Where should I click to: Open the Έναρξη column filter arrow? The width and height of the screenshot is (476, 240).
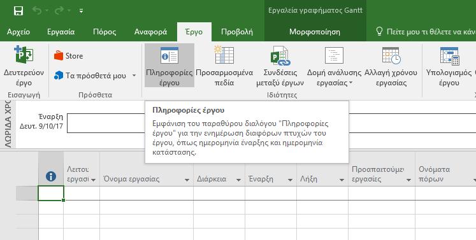coord(290,180)
